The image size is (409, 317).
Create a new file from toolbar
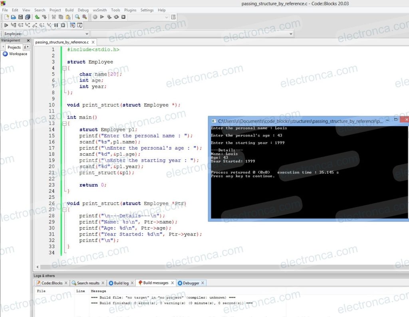(x=7, y=17)
